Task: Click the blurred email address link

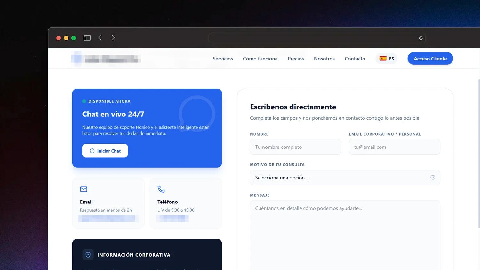Action: (x=108, y=218)
